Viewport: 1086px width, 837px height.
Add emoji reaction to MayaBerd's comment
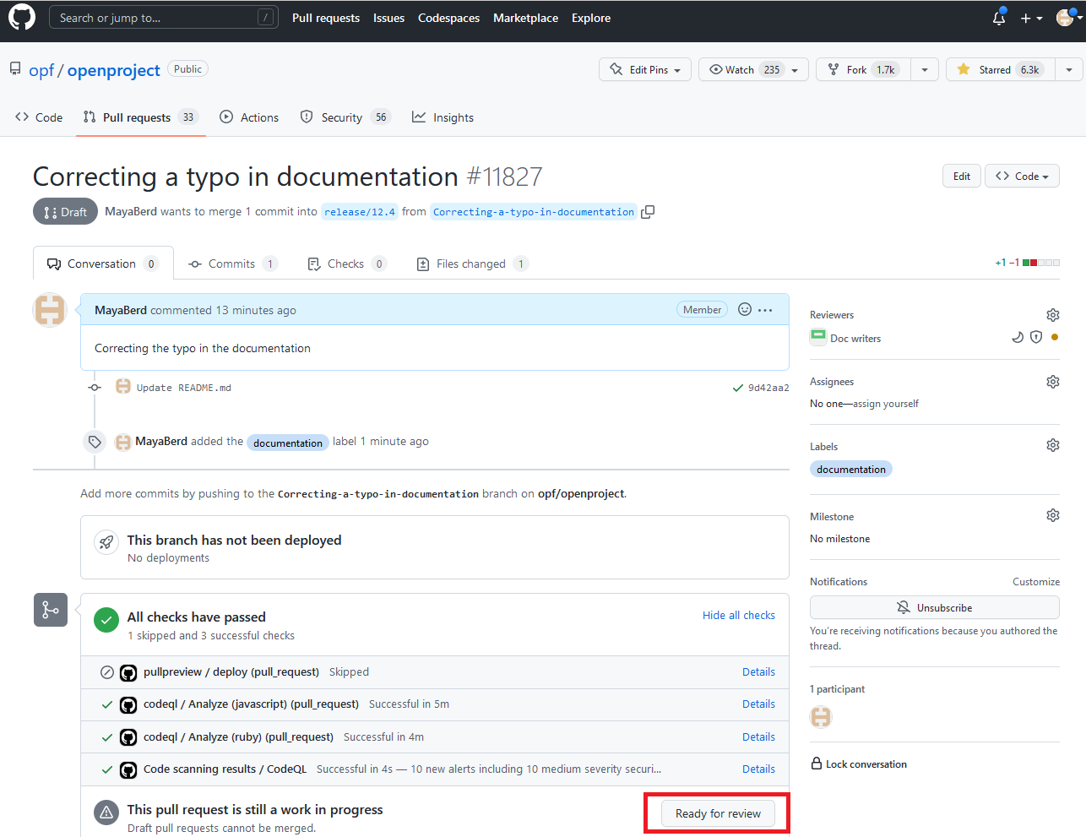tap(744, 310)
